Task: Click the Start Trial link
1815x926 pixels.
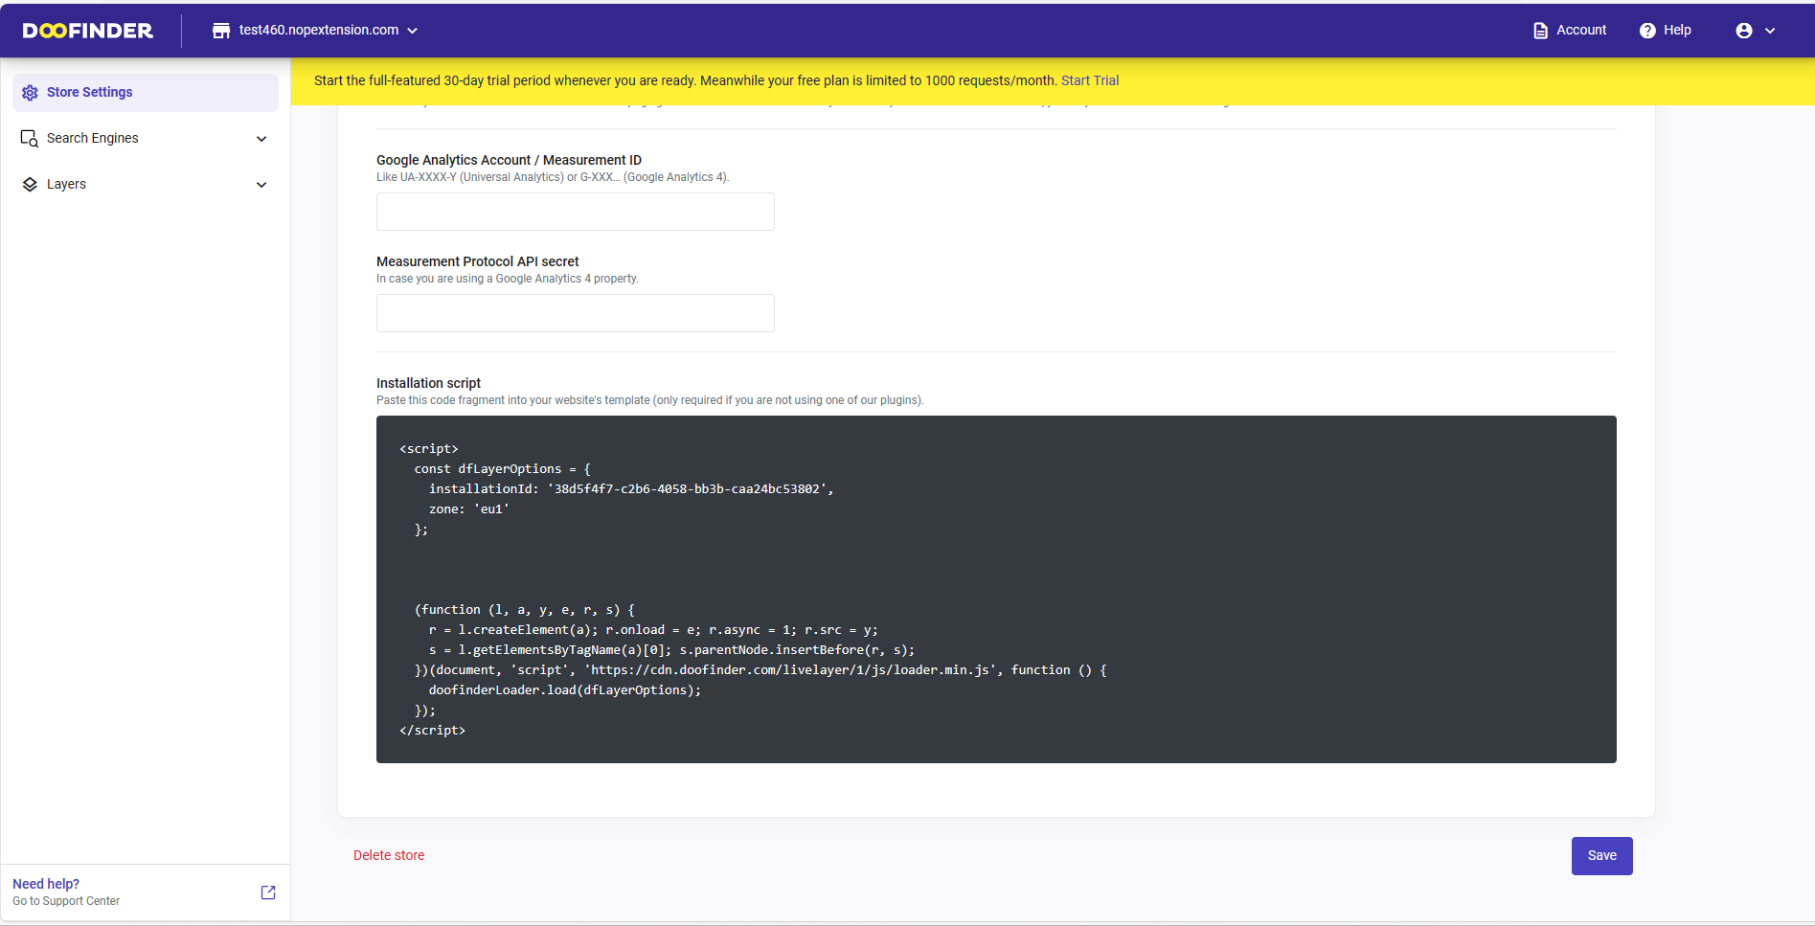Action: click(1090, 80)
